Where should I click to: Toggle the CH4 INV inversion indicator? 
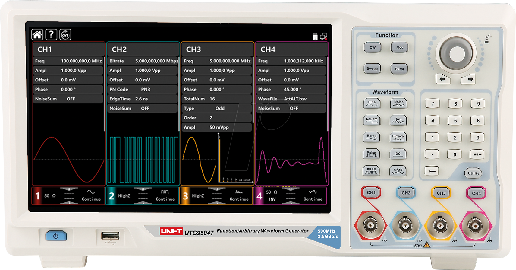272,199
